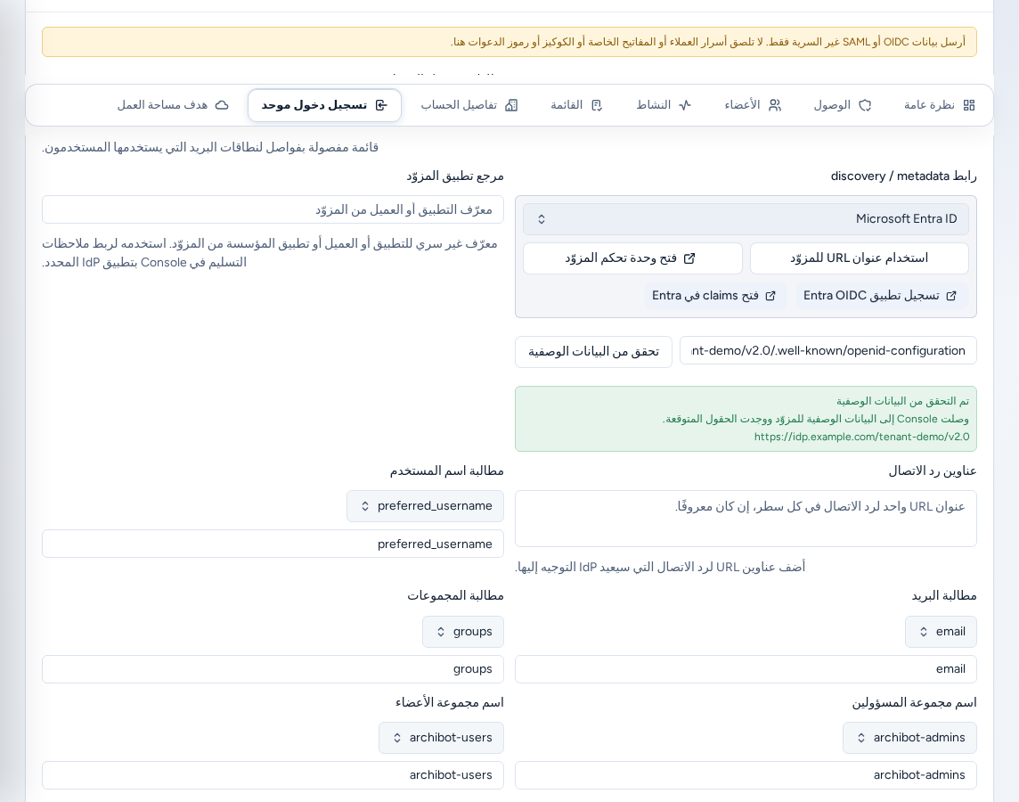Switch to تفاصيل الحساب account details tab
Screen dimensions: 1019x802
469,105
